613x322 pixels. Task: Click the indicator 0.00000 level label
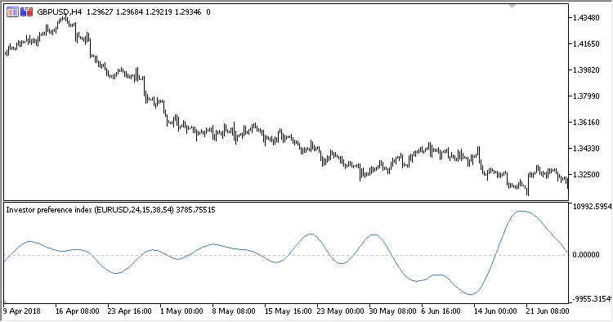[586, 255]
